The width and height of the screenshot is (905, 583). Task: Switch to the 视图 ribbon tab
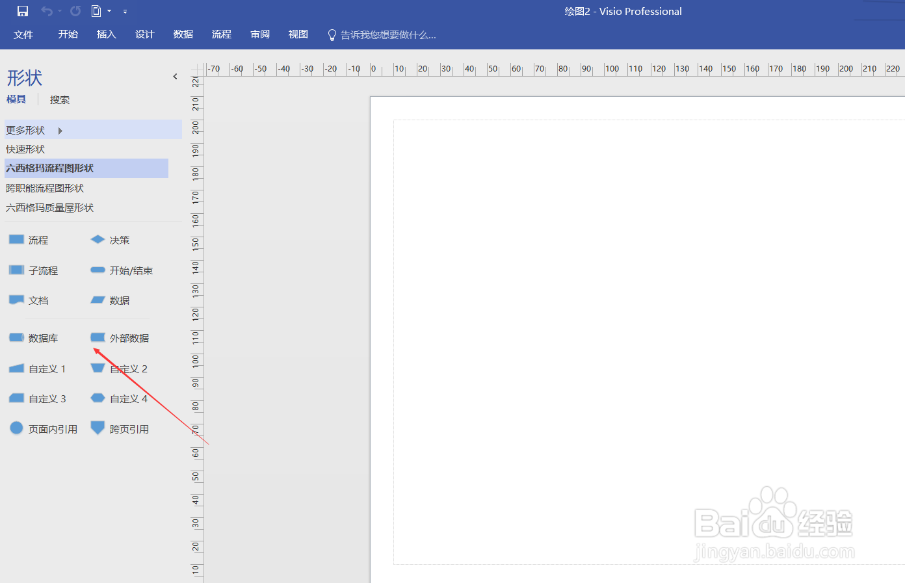click(298, 34)
